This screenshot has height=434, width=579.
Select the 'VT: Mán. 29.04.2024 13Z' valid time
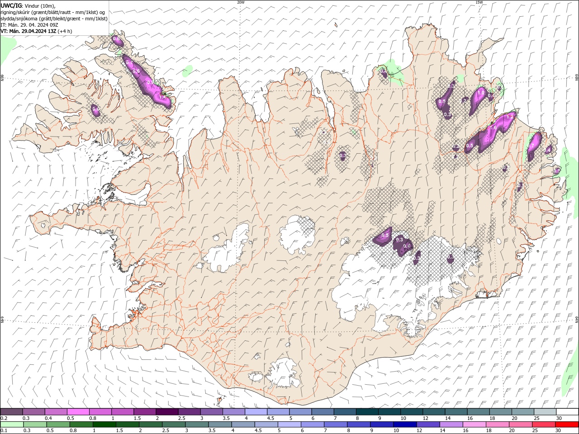(x=28, y=31)
